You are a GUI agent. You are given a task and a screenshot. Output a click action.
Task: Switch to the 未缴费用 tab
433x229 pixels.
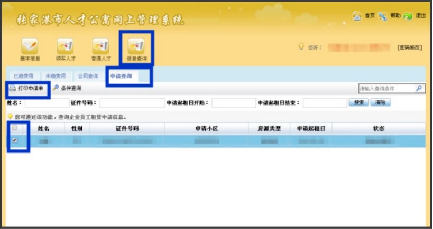point(56,76)
